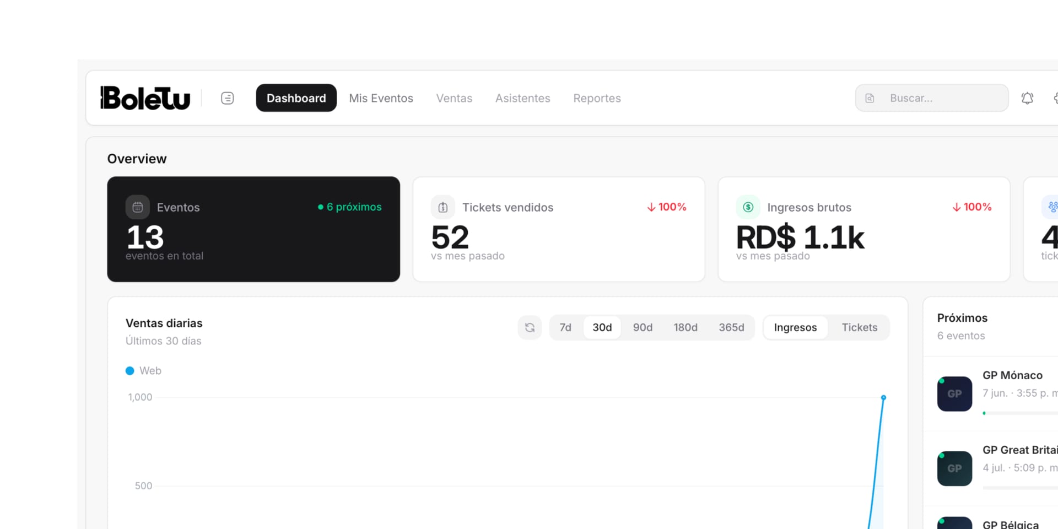Click the search icon in the Buscar field
This screenshot has height=529, width=1058.
pos(870,98)
